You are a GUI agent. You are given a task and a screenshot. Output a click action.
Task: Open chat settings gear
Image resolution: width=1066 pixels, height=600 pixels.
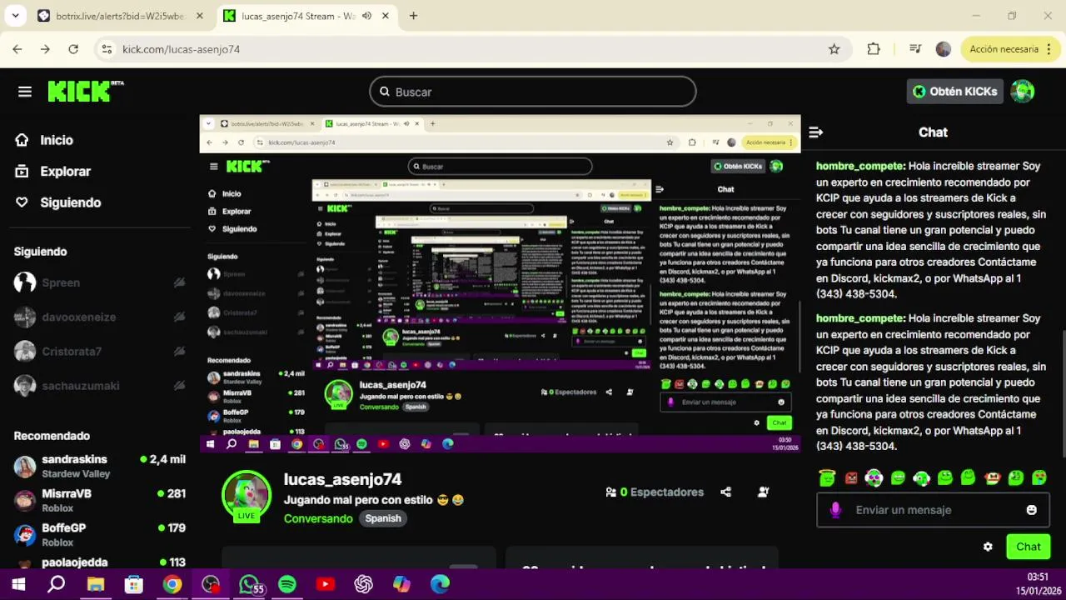pyautogui.click(x=988, y=547)
